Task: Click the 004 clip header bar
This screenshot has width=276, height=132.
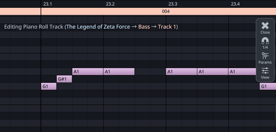Action: pos(166,11)
